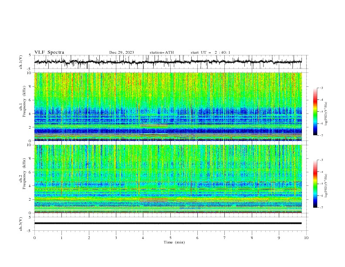Click the ch.2 colorbar 'log(PSD)(V²/Hz)' label
The image size is (345, 267).
(x=326, y=186)
